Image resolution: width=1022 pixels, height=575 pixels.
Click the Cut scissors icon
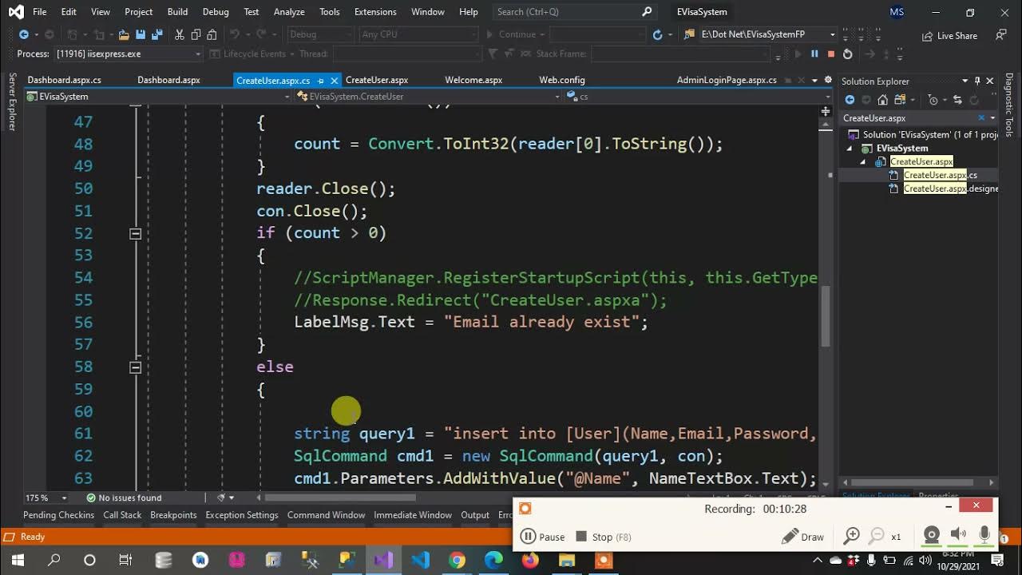coord(180,34)
